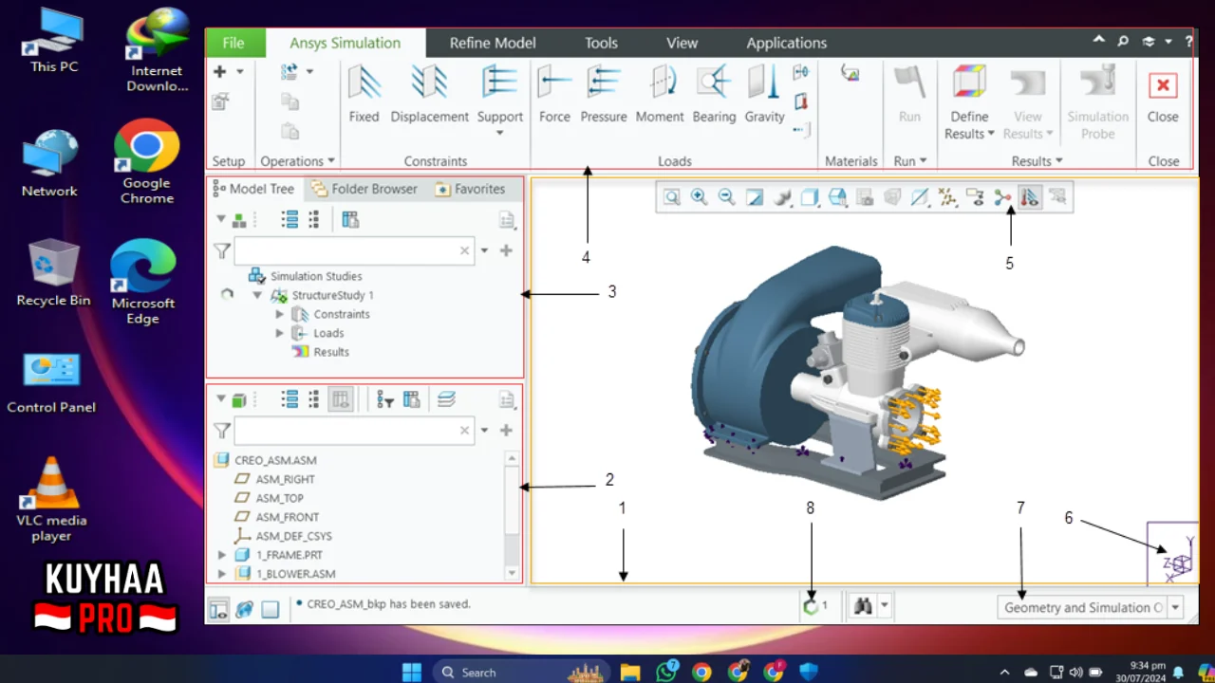This screenshot has width=1215, height=683.
Task: Click the search icon in ribbon top-right
Action: (x=1123, y=42)
